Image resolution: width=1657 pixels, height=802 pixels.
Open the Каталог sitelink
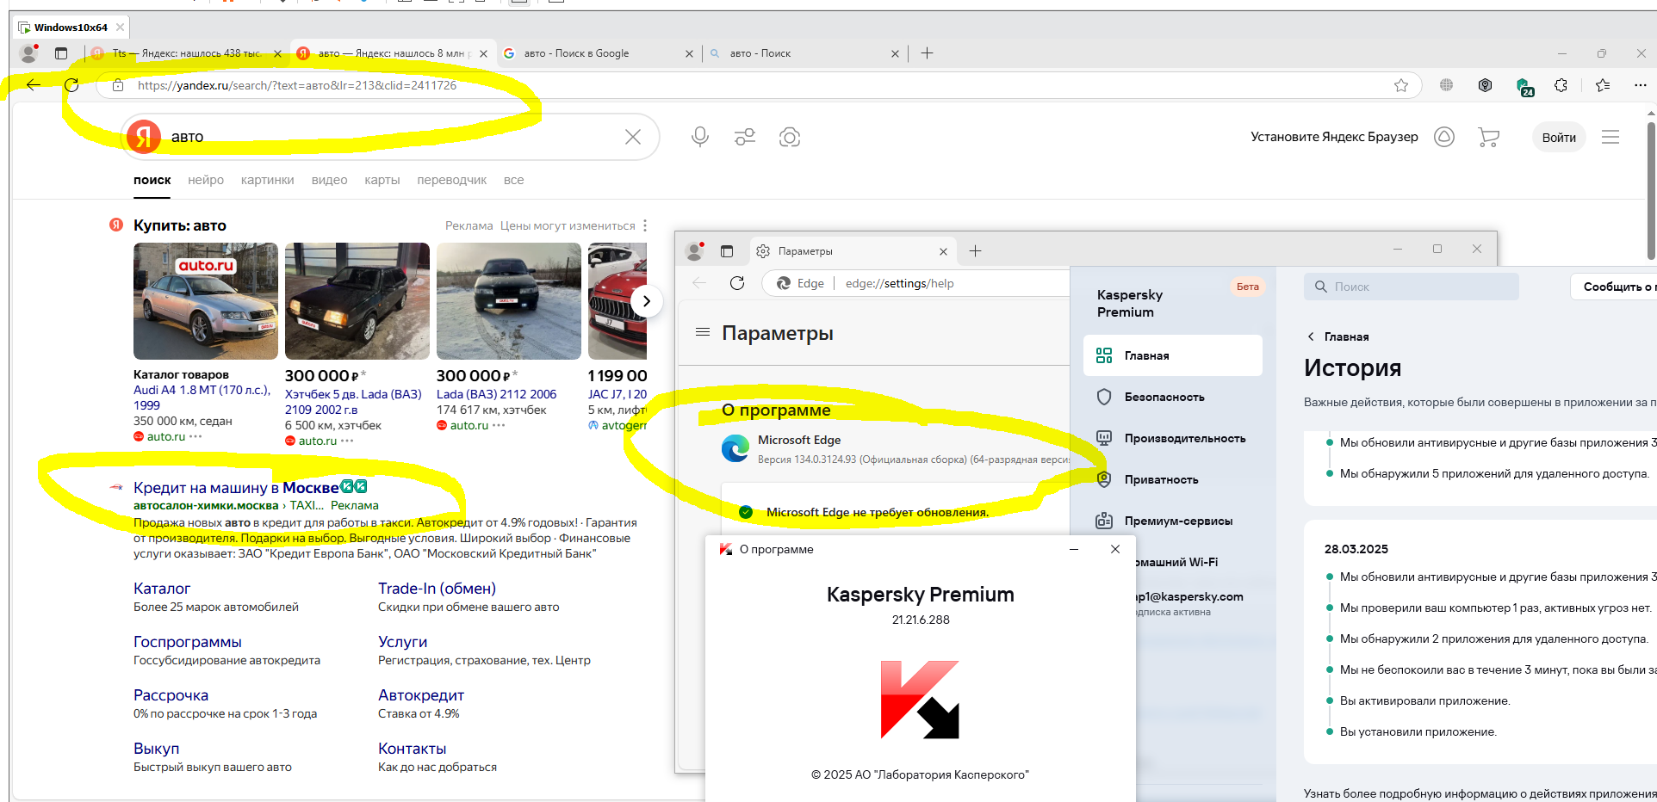click(x=162, y=589)
